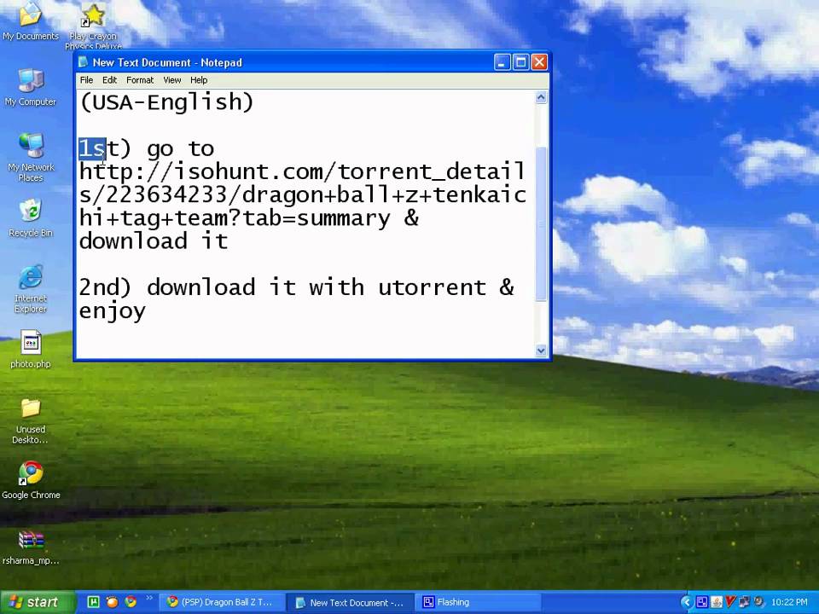
Task: Select the Internet Explorer desktop icon
Action: (31, 289)
